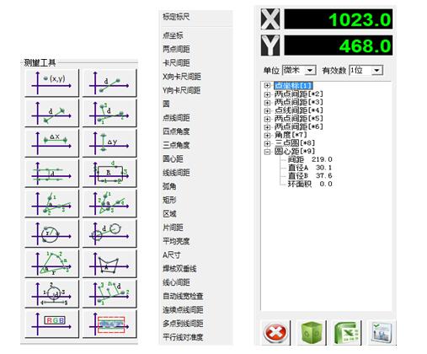
Task: Choose the RGB brightness measurement tool
Action: click(x=52, y=324)
